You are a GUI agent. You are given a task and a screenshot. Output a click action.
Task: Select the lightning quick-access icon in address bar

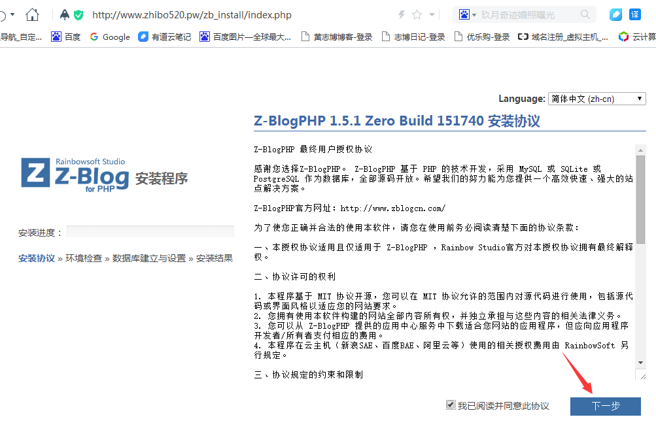pos(401,14)
